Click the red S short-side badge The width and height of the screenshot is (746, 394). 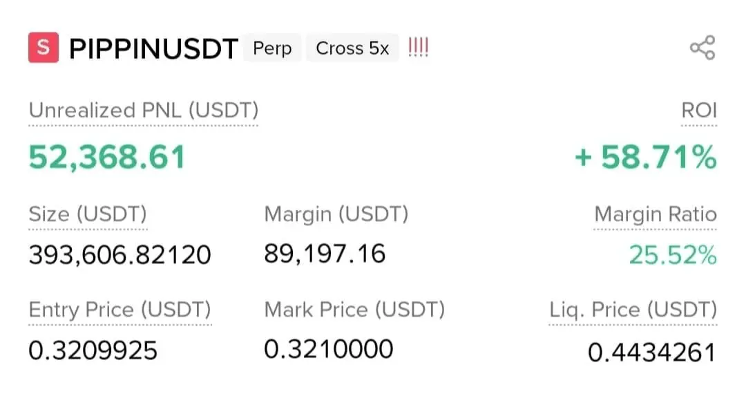click(x=43, y=48)
